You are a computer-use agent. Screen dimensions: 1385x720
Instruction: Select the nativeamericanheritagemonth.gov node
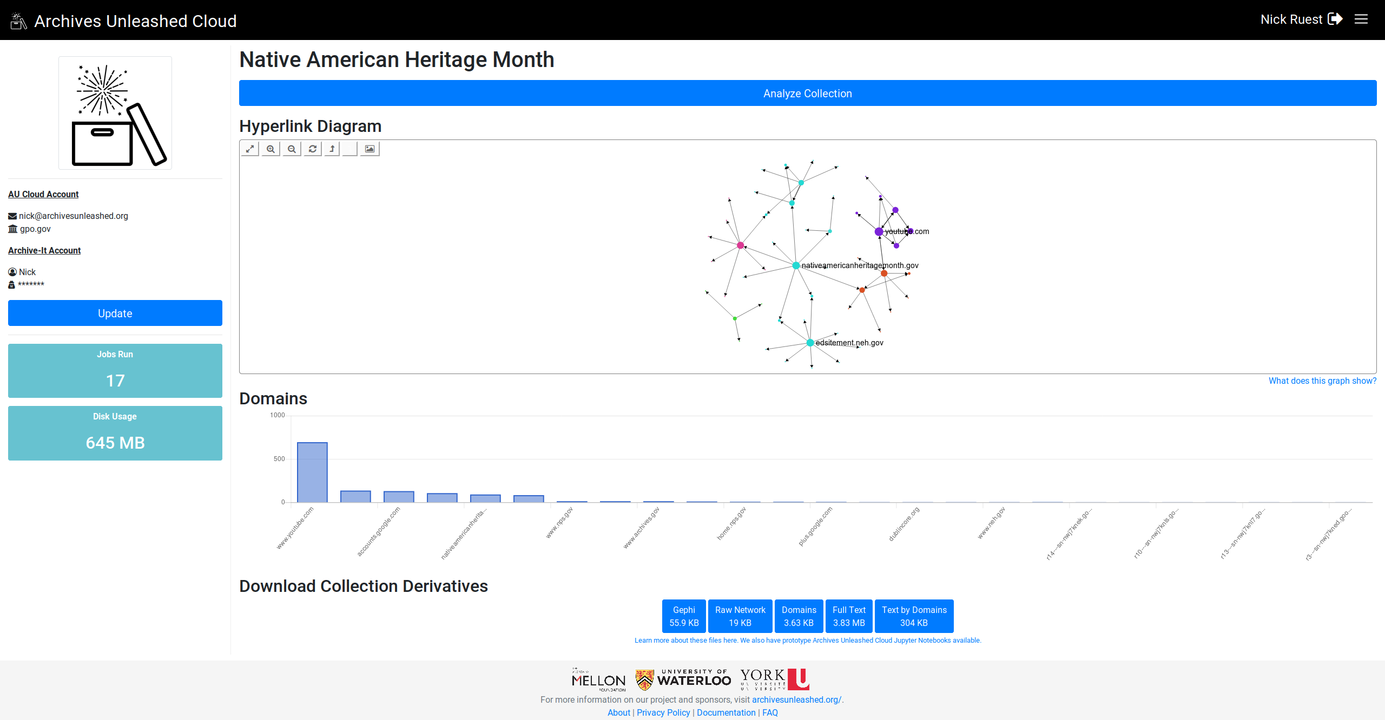click(x=796, y=265)
